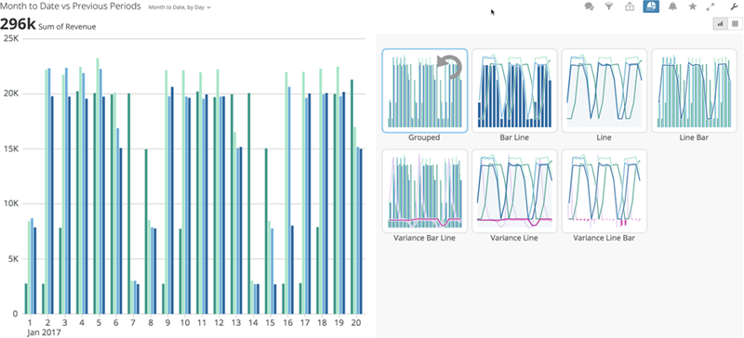This screenshot has width=744, height=338.
Task: Select the Bar Line chart thumbnail
Action: point(514,91)
